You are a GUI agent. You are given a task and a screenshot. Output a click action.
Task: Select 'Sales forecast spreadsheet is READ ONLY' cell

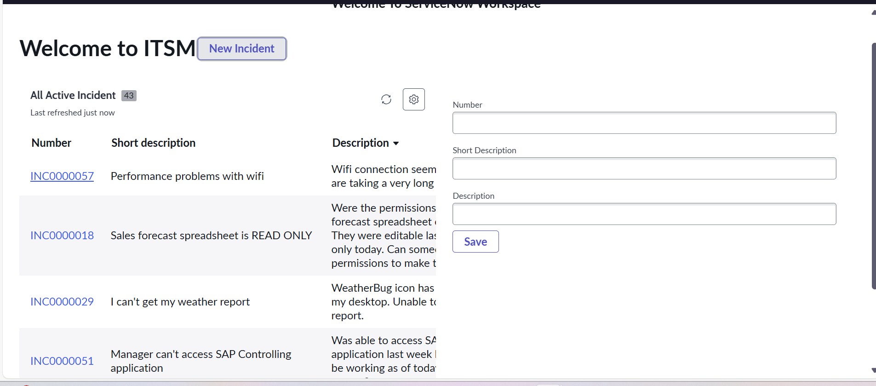212,236
